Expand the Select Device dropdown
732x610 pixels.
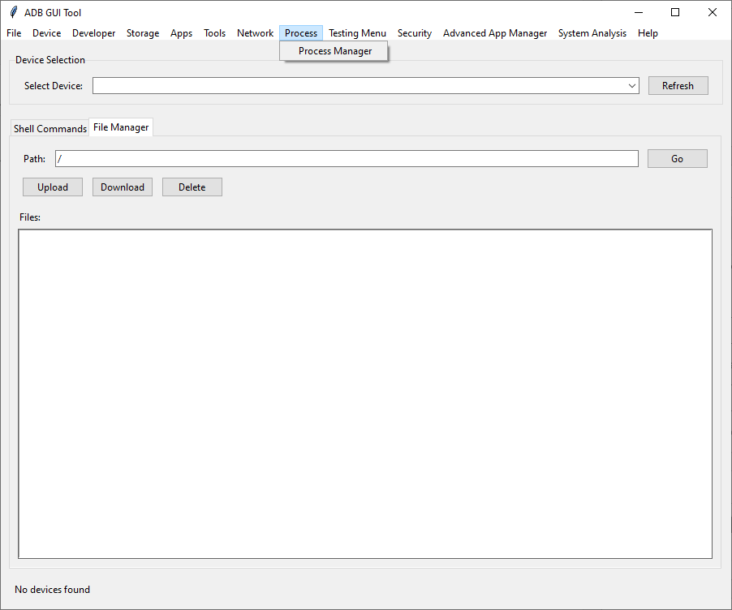coord(631,85)
